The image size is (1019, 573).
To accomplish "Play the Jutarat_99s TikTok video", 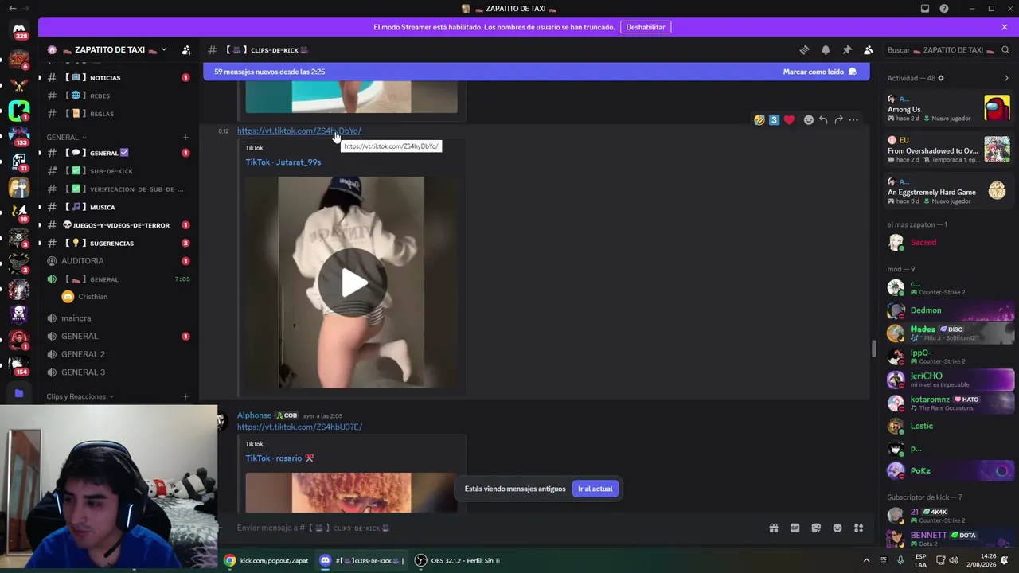I will [351, 283].
